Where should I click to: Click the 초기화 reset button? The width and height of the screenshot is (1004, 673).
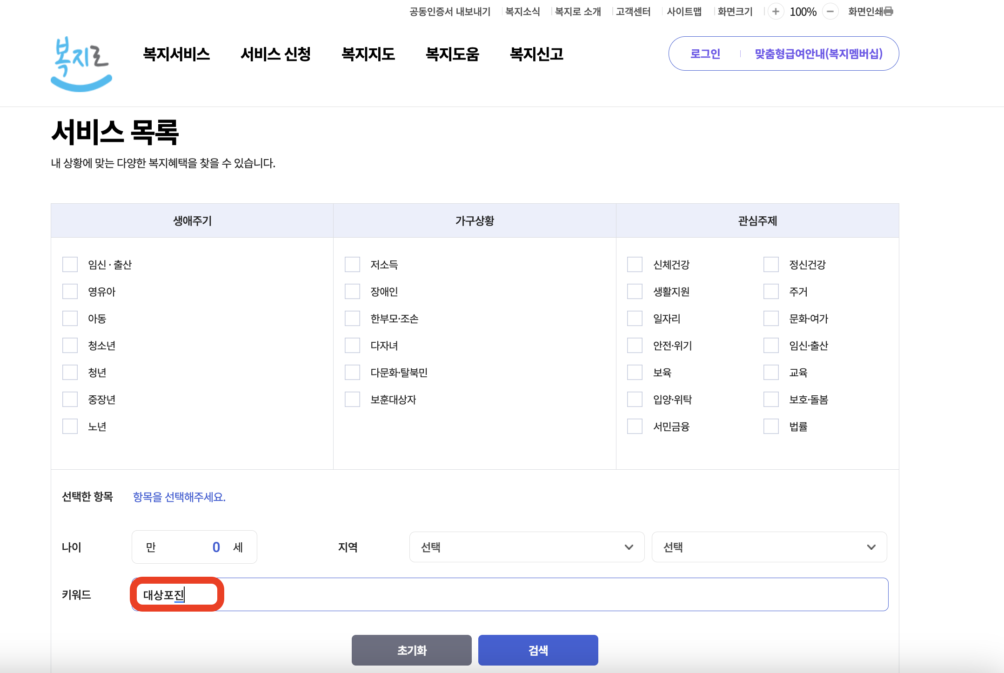pyautogui.click(x=412, y=650)
